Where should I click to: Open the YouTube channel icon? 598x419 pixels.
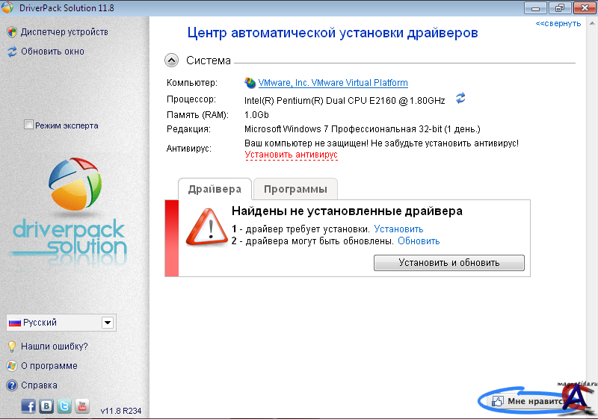point(81,406)
